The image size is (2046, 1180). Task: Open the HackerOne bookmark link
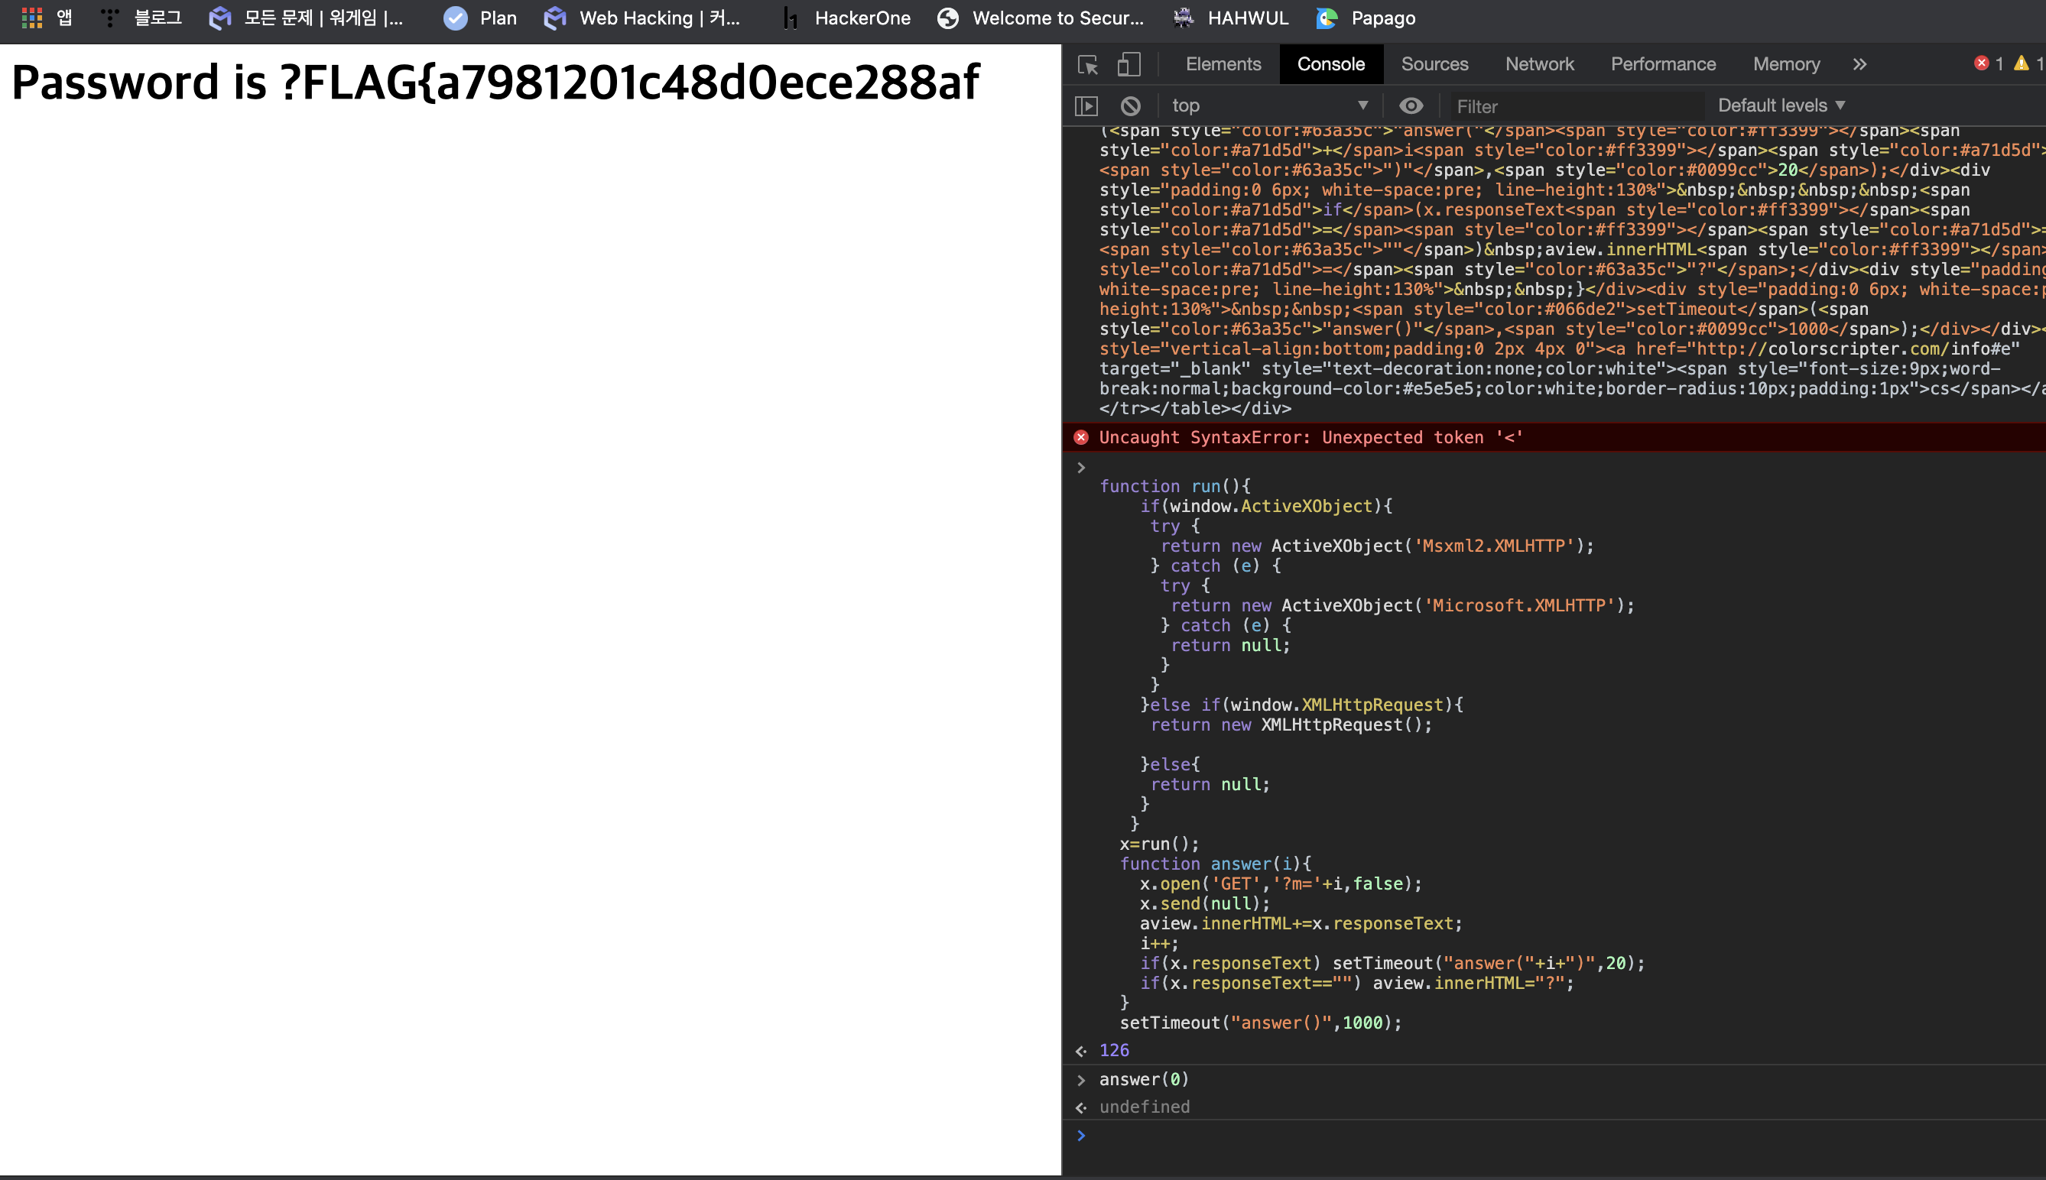(x=847, y=18)
